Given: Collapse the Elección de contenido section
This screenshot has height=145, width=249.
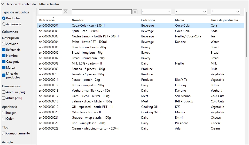Looking at the screenshot, I should pyautogui.click(x=3, y=4).
